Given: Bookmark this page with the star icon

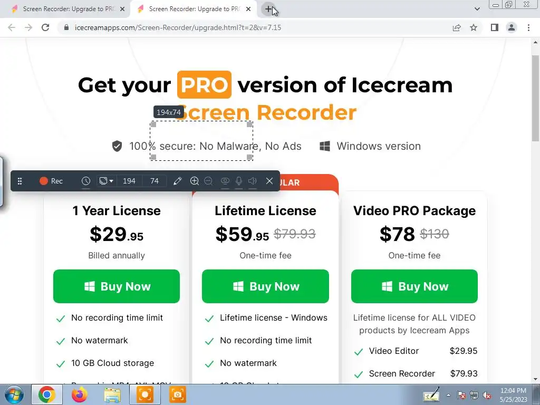Looking at the screenshot, I should [x=474, y=27].
